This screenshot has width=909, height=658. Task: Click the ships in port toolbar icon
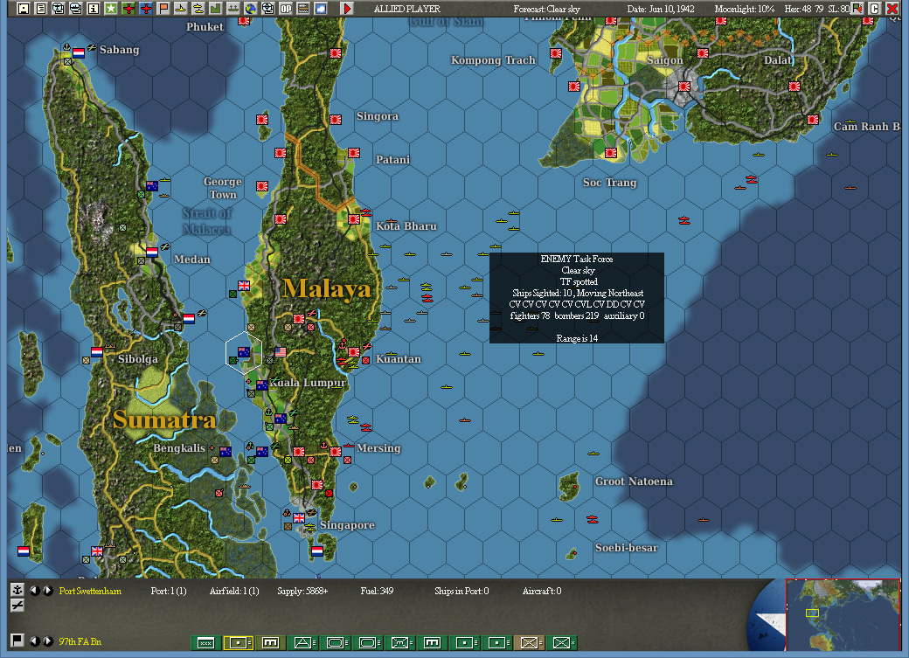233,9
